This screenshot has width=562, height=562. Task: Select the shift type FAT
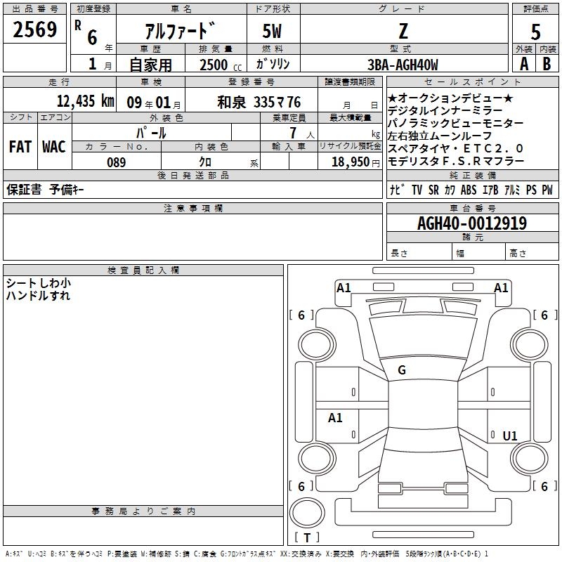[x=20, y=147]
